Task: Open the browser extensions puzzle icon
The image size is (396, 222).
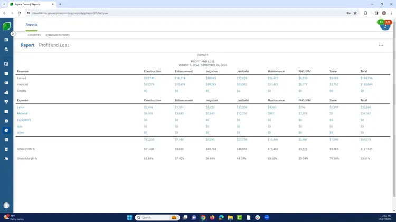Action: click(x=365, y=13)
